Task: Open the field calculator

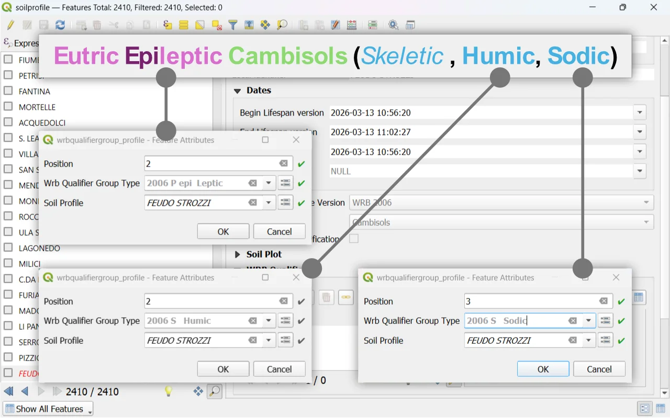Action: click(x=352, y=25)
